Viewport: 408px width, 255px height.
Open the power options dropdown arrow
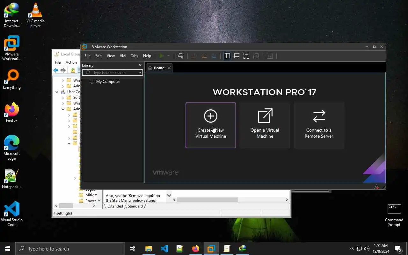coord(169,56)
